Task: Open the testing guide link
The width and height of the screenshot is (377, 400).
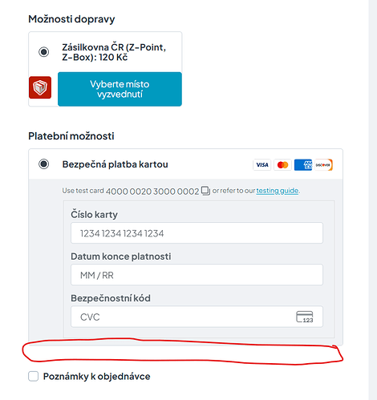Action: point(278,191)
